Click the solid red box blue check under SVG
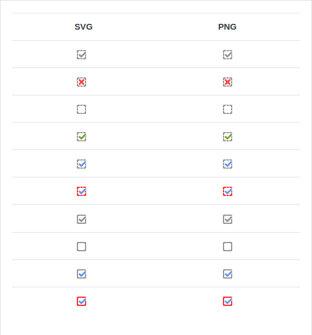 [81, 301]
